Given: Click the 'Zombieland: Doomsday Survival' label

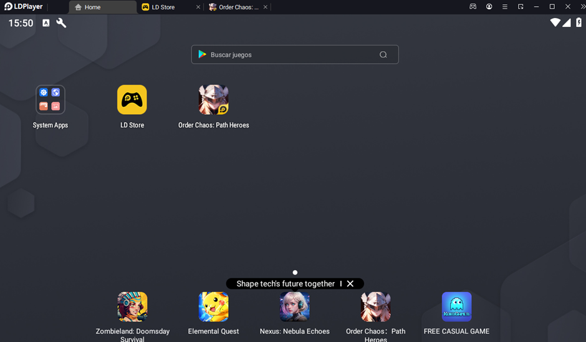Looking at the screenshot, I should click(x=132, y=335).
